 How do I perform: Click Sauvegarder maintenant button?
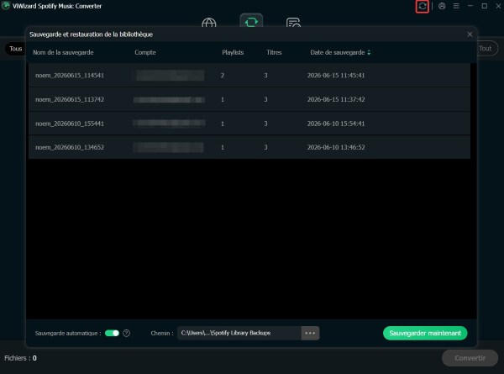425,333
